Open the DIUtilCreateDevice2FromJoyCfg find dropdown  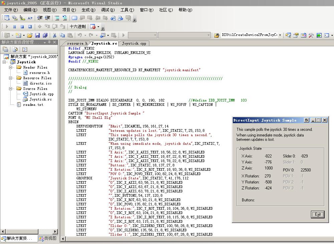tap(280, 35)
